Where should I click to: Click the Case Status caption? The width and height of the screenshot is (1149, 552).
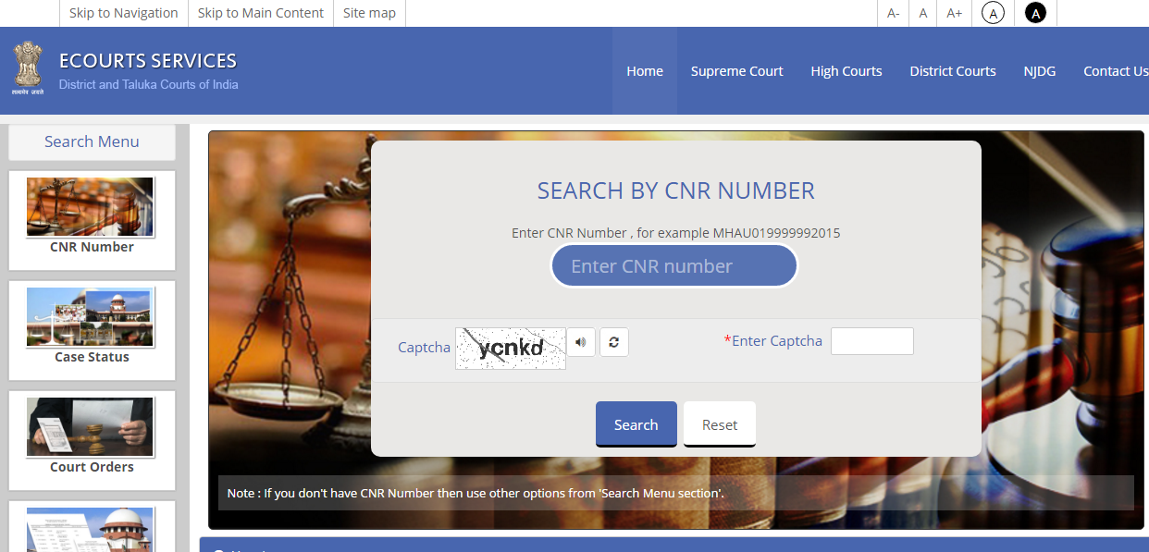[x=92, y=357]
